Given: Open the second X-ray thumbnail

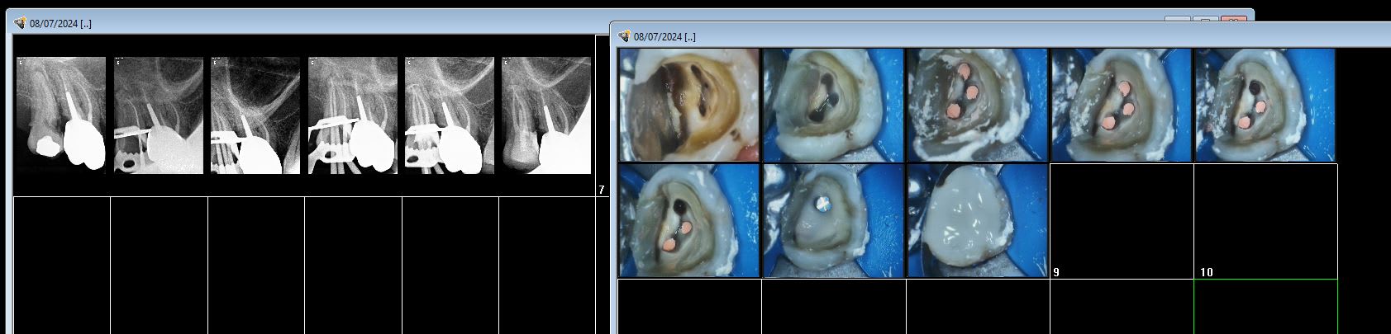Looking at the screenshot, I should point(159,115).
